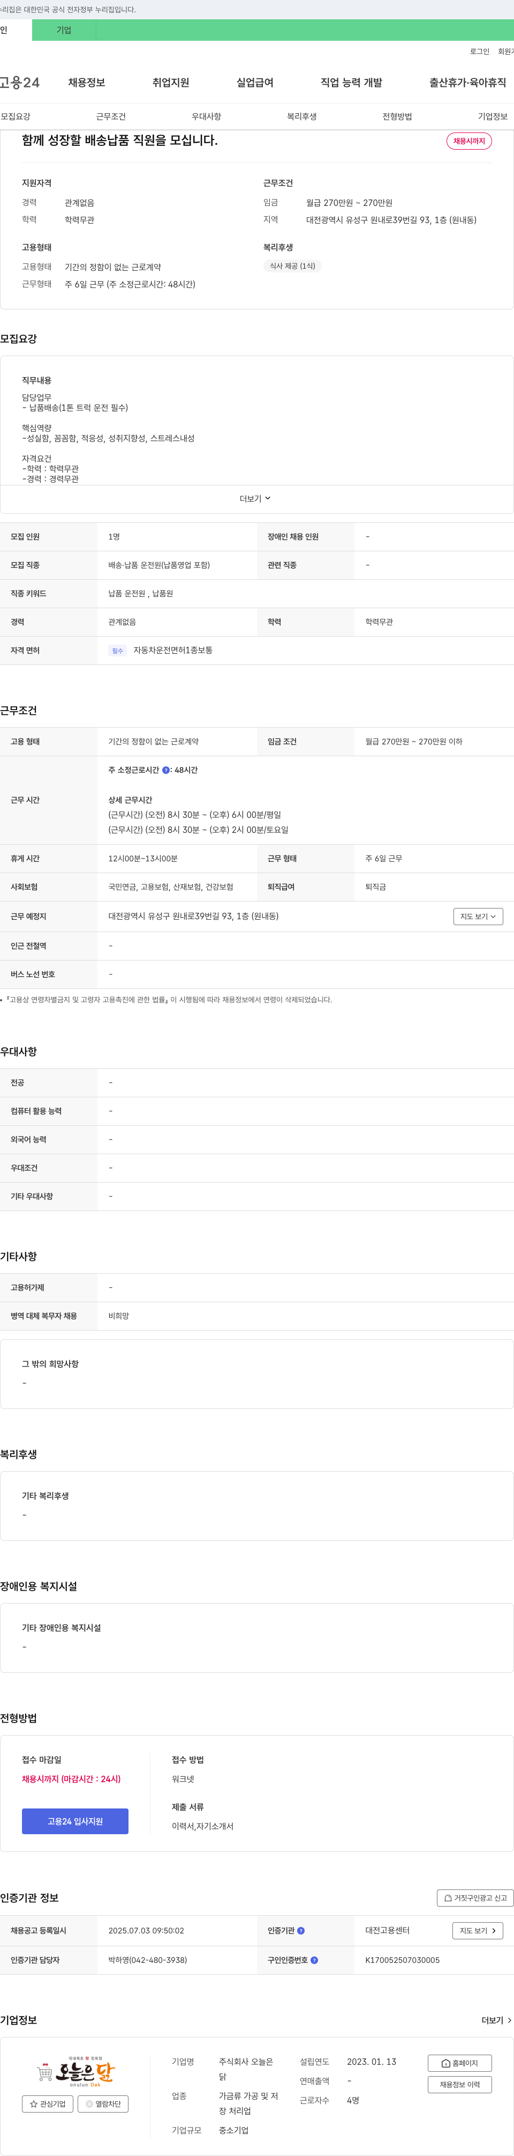Click 담당자 박하영(042-480-3938)
Screen dimensions: 514x2156
pos(147,1959)
